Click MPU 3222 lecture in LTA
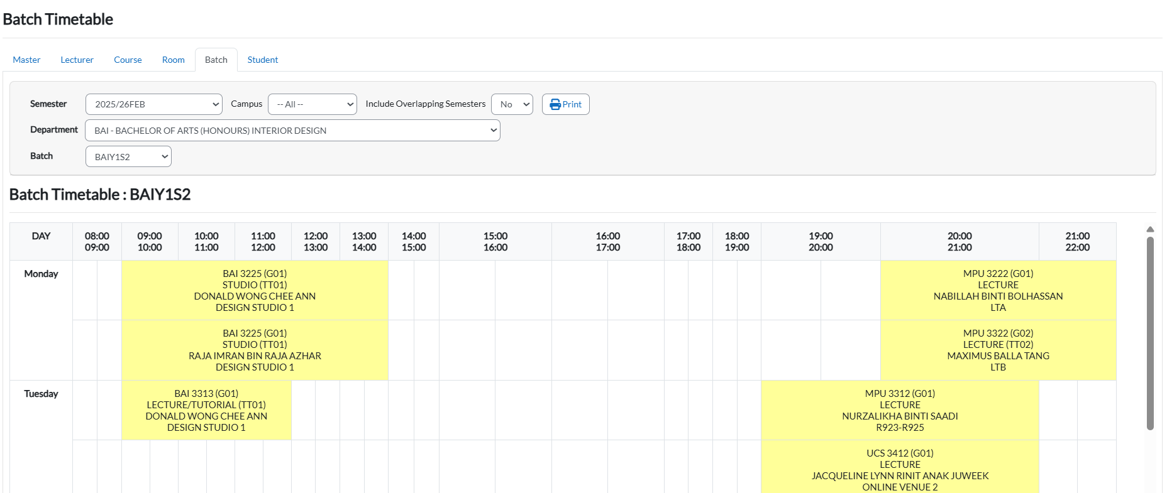Screen dimensions: 1167x493 click(x=998, y=290)
